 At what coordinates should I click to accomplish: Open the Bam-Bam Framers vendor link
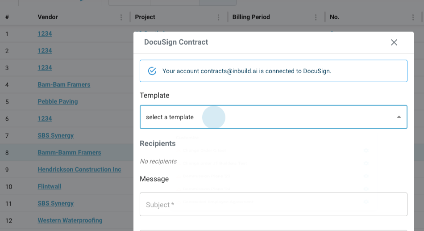pyautogui.click(x=64, y=84)
